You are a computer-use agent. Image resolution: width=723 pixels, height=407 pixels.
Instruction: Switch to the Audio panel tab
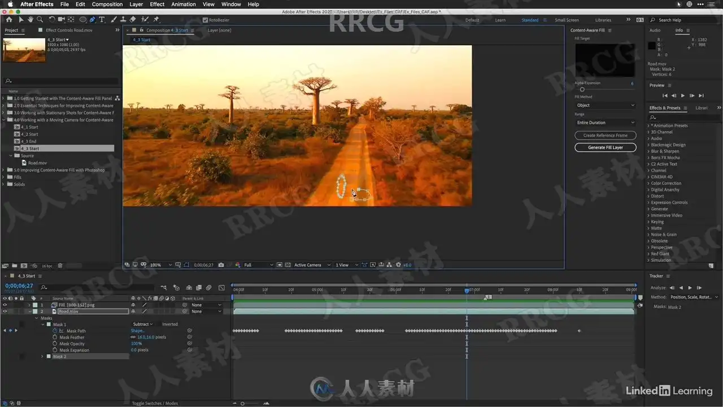(655, 31)
